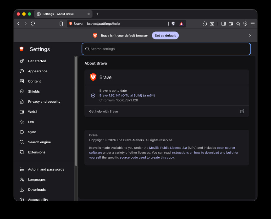This screenshot has width=271, height=219.
Task: Click the wallet icon beside Web3
Action: coord(22,112)
